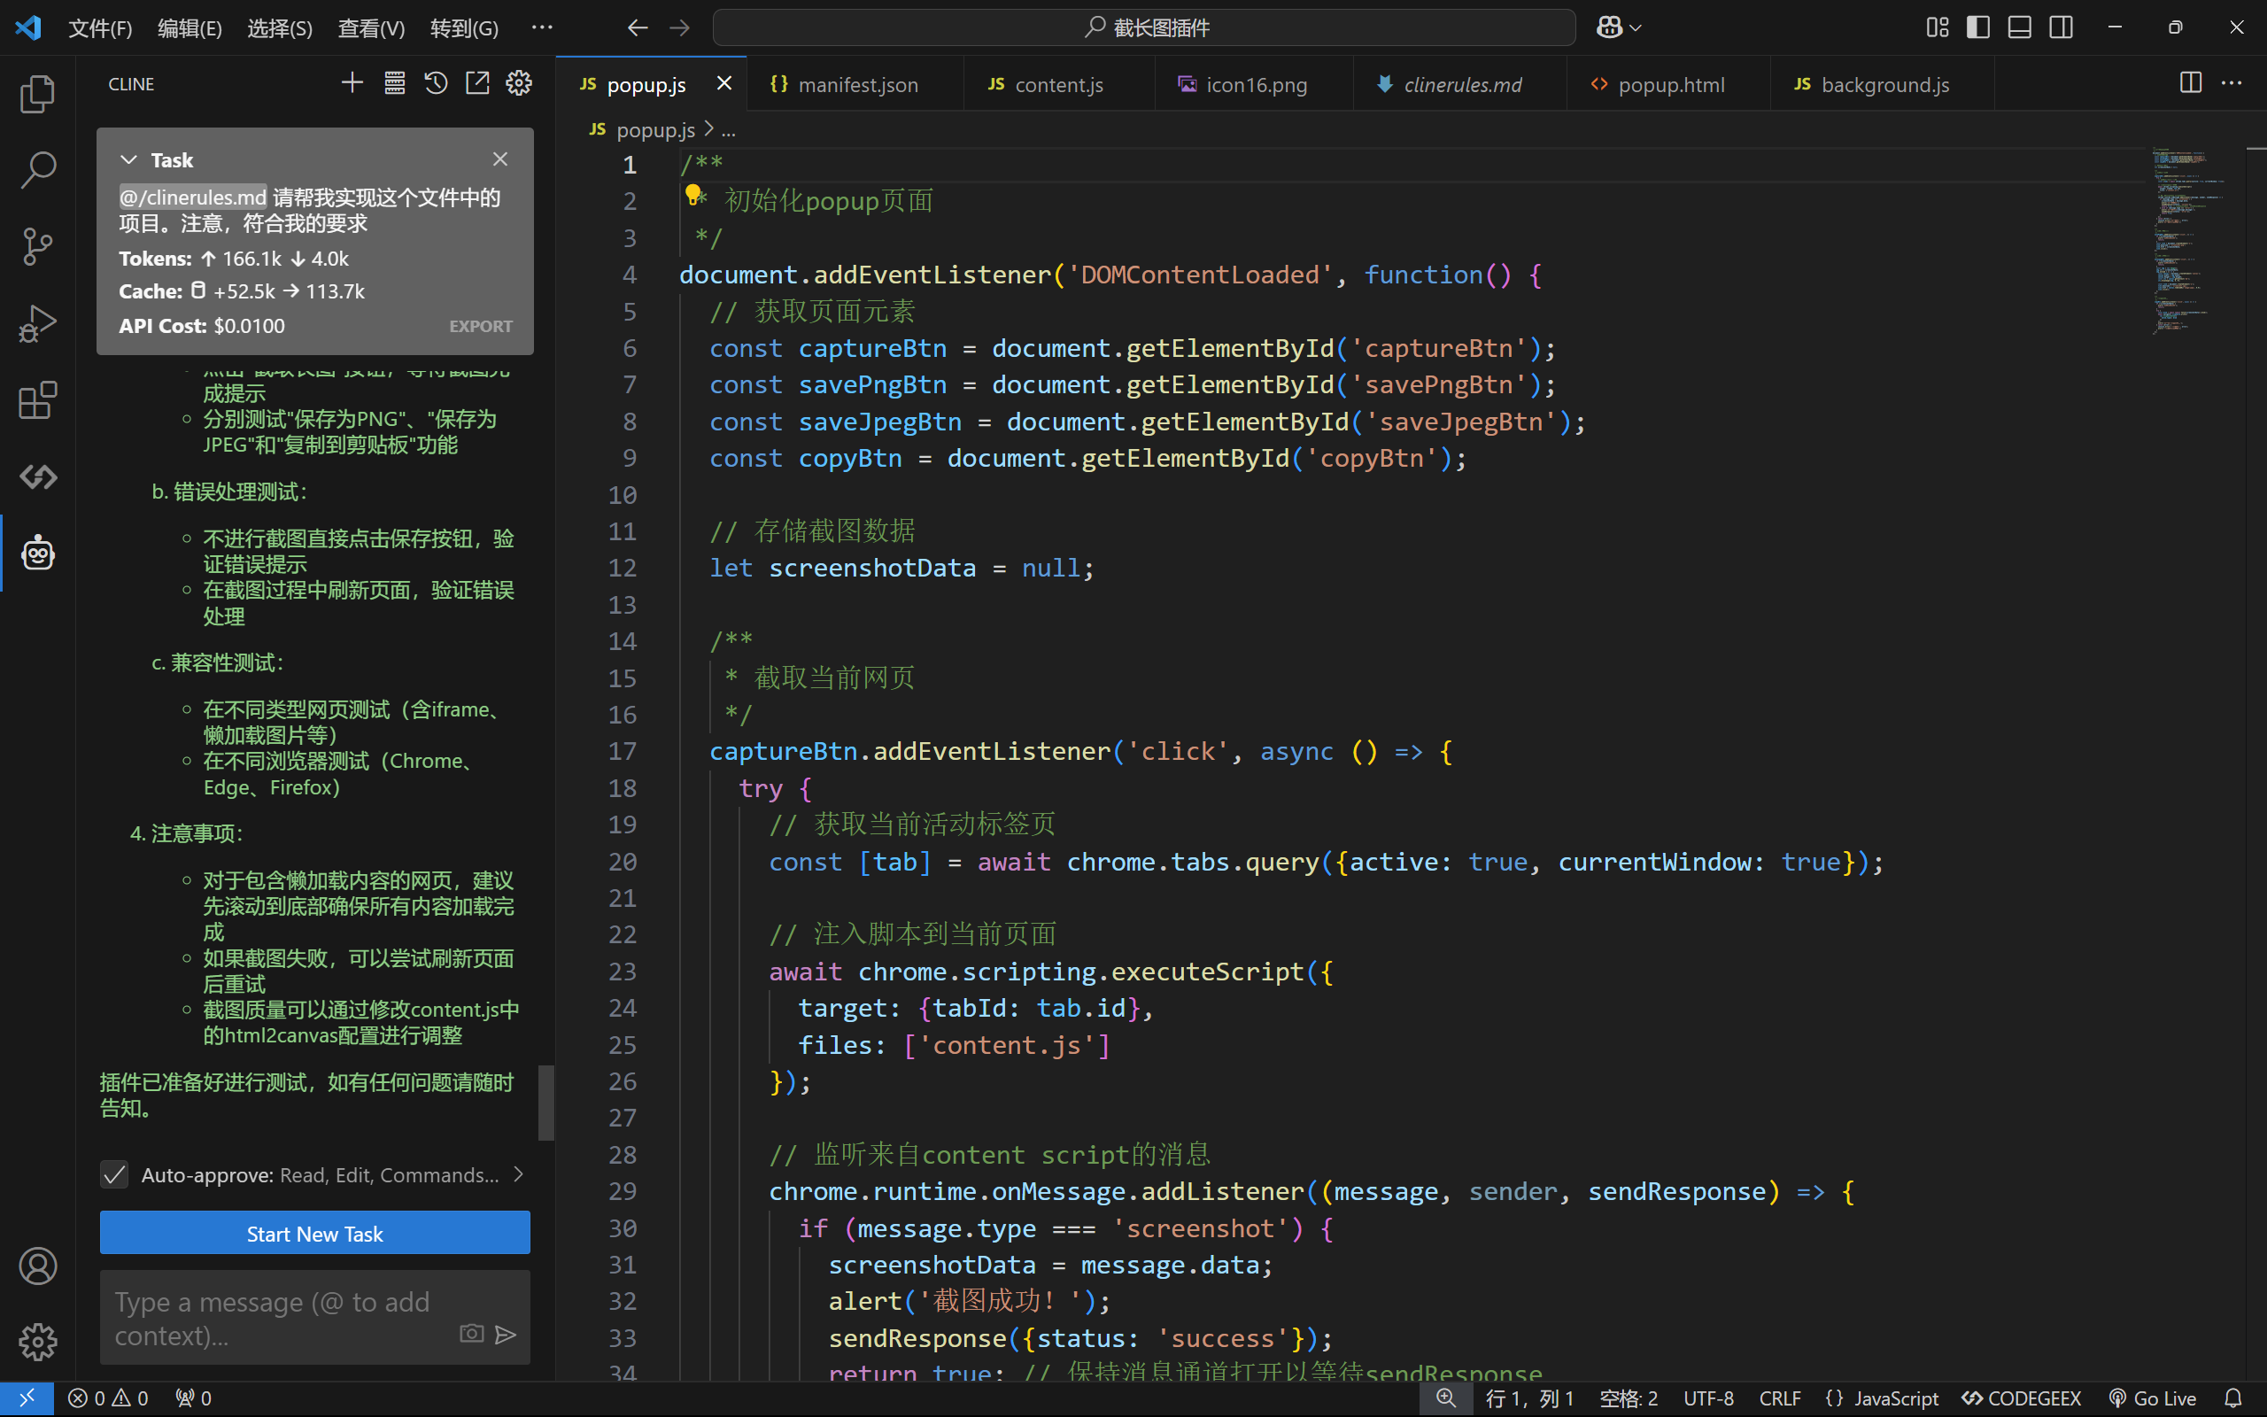
Task: Open Cline history clock icon
Action: [x=436, y=83]
